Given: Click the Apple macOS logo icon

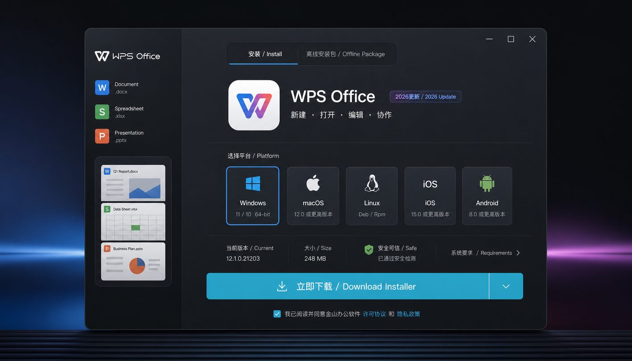Looking at the screenshot, I should 313,183.
